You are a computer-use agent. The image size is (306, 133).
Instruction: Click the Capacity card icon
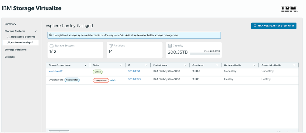coord(170,46)
